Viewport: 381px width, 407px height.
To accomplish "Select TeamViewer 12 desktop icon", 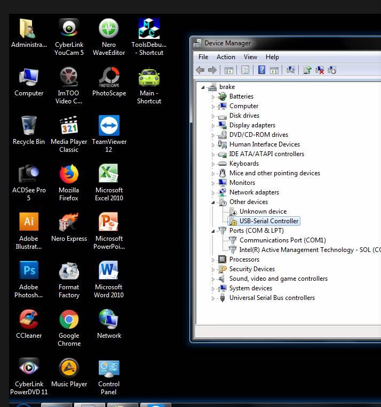I will pos(109,134).
